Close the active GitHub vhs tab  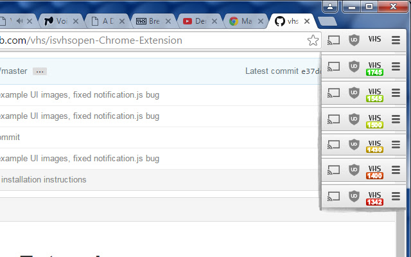(307, 21)
